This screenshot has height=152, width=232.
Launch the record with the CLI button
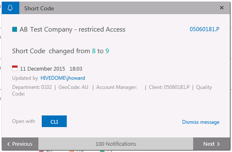[54, 121]
